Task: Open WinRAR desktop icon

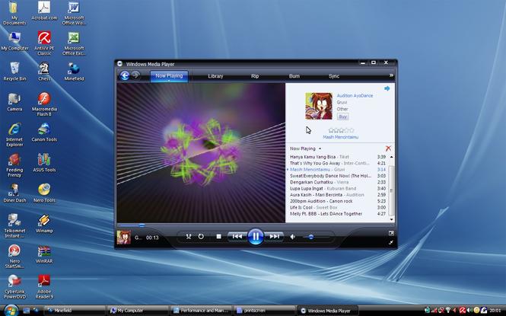Action: [44, 254]
